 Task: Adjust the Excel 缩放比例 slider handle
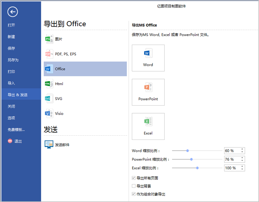(197, 168)
